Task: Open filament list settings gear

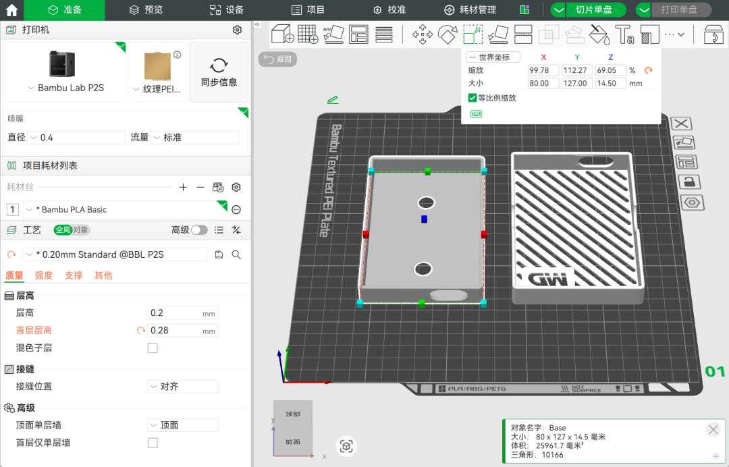Action: (236, 187)
